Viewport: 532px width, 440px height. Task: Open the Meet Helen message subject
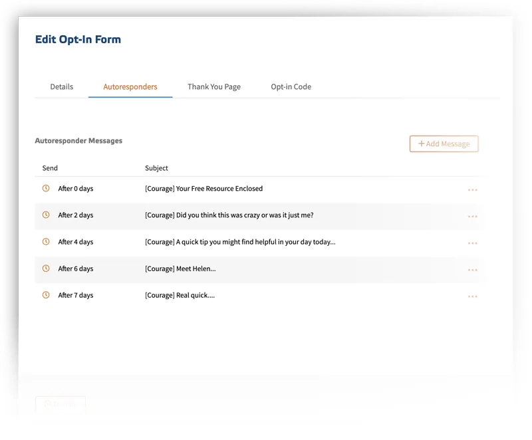(x=180, y=269)
